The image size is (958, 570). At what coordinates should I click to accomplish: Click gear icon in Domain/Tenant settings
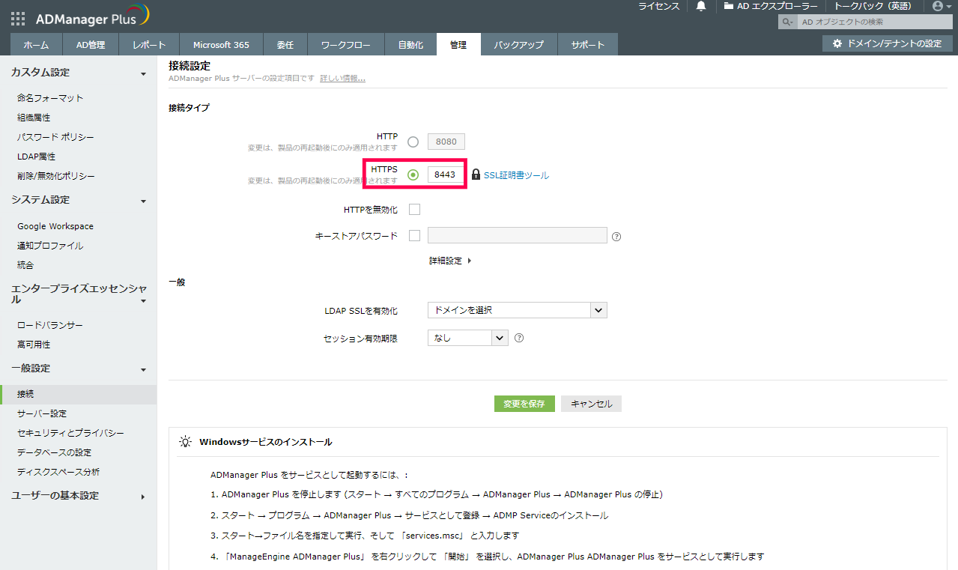point(837,43)
